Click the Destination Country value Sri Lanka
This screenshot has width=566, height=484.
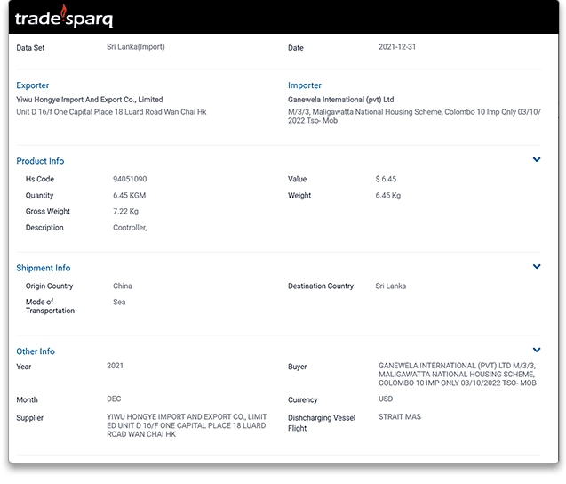point(391,286)
